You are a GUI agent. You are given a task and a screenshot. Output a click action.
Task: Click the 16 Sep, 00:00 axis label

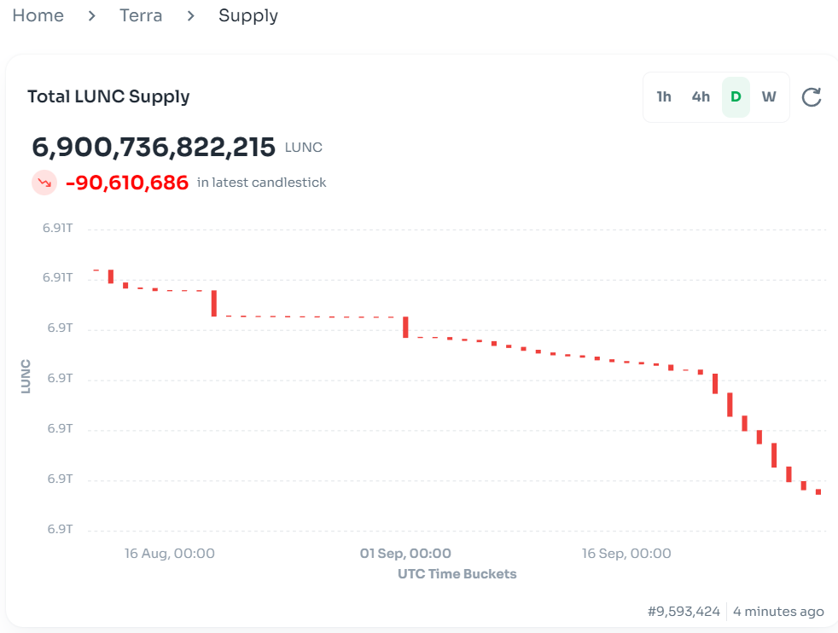click(626, 554)
